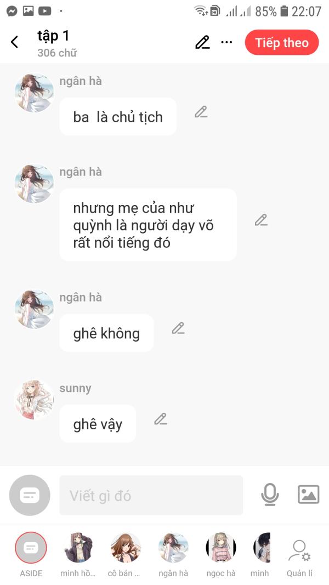Edit the message 'ba là chủ tịch'
Image resolution: width=329 pixels, height=585 pixels.
201,112
